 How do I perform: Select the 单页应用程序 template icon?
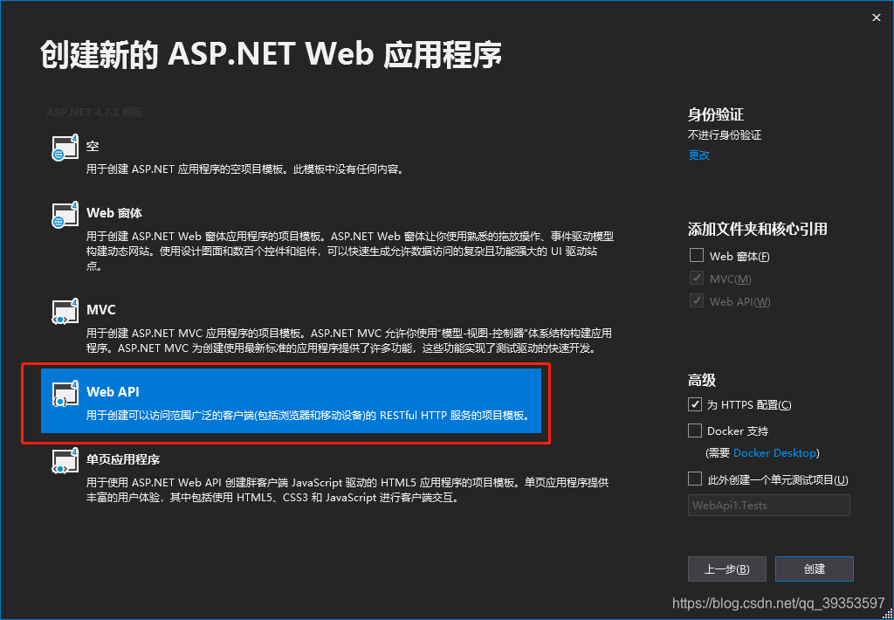tap(65, 461)
